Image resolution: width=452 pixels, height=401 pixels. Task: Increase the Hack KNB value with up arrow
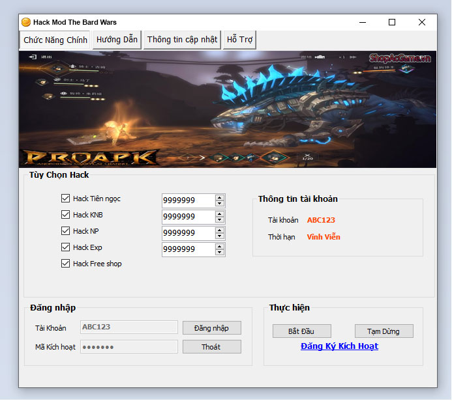click(219, 214)
